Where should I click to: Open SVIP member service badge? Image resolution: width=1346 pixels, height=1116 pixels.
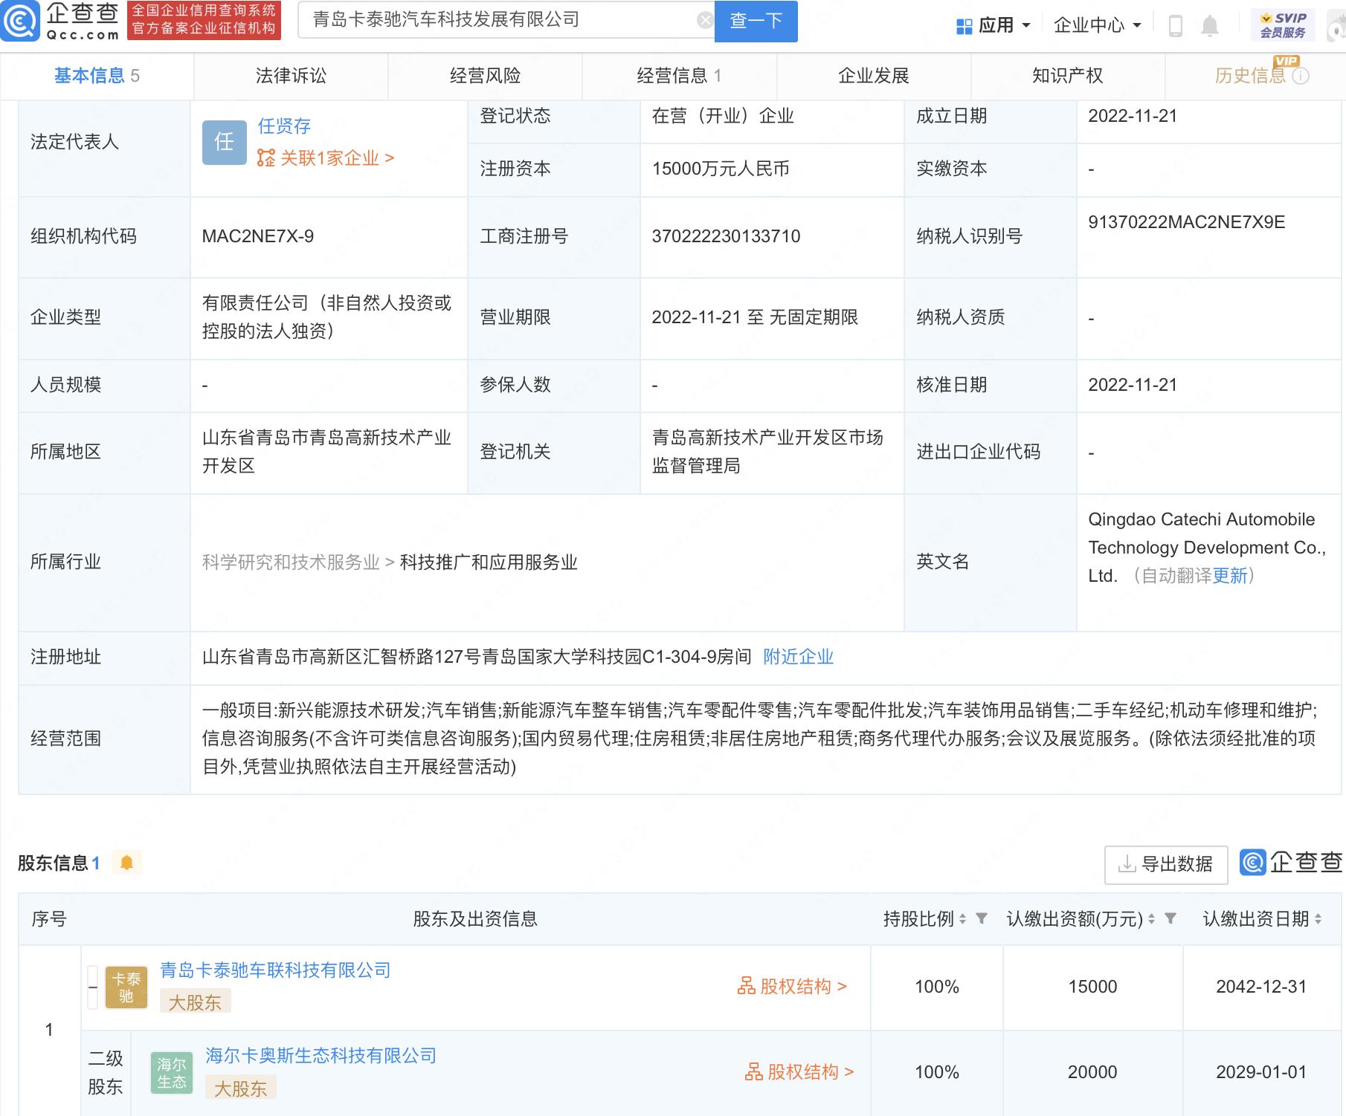[x=1283, y=25]
